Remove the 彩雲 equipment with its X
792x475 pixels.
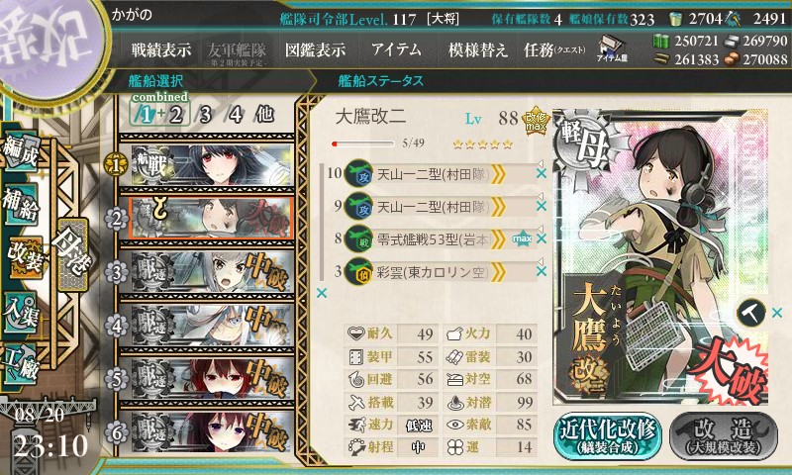[542, 271]
